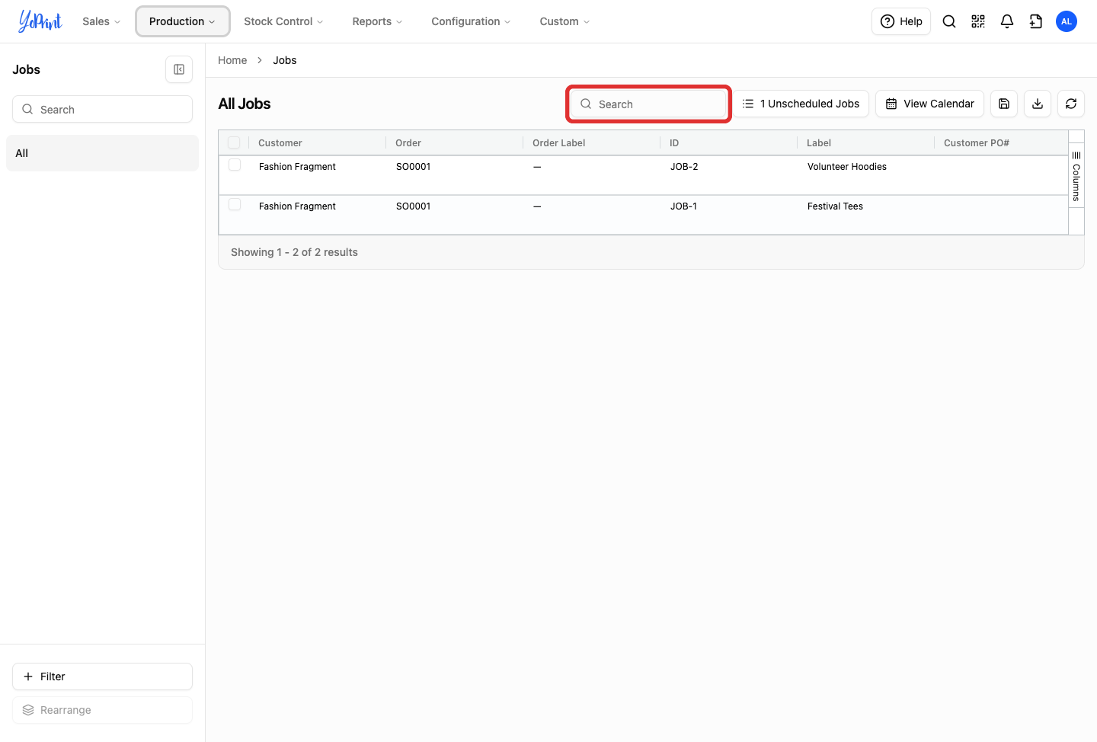Open View Calendar
This screenshot has width=1097, height=742.
click(929, 104)
